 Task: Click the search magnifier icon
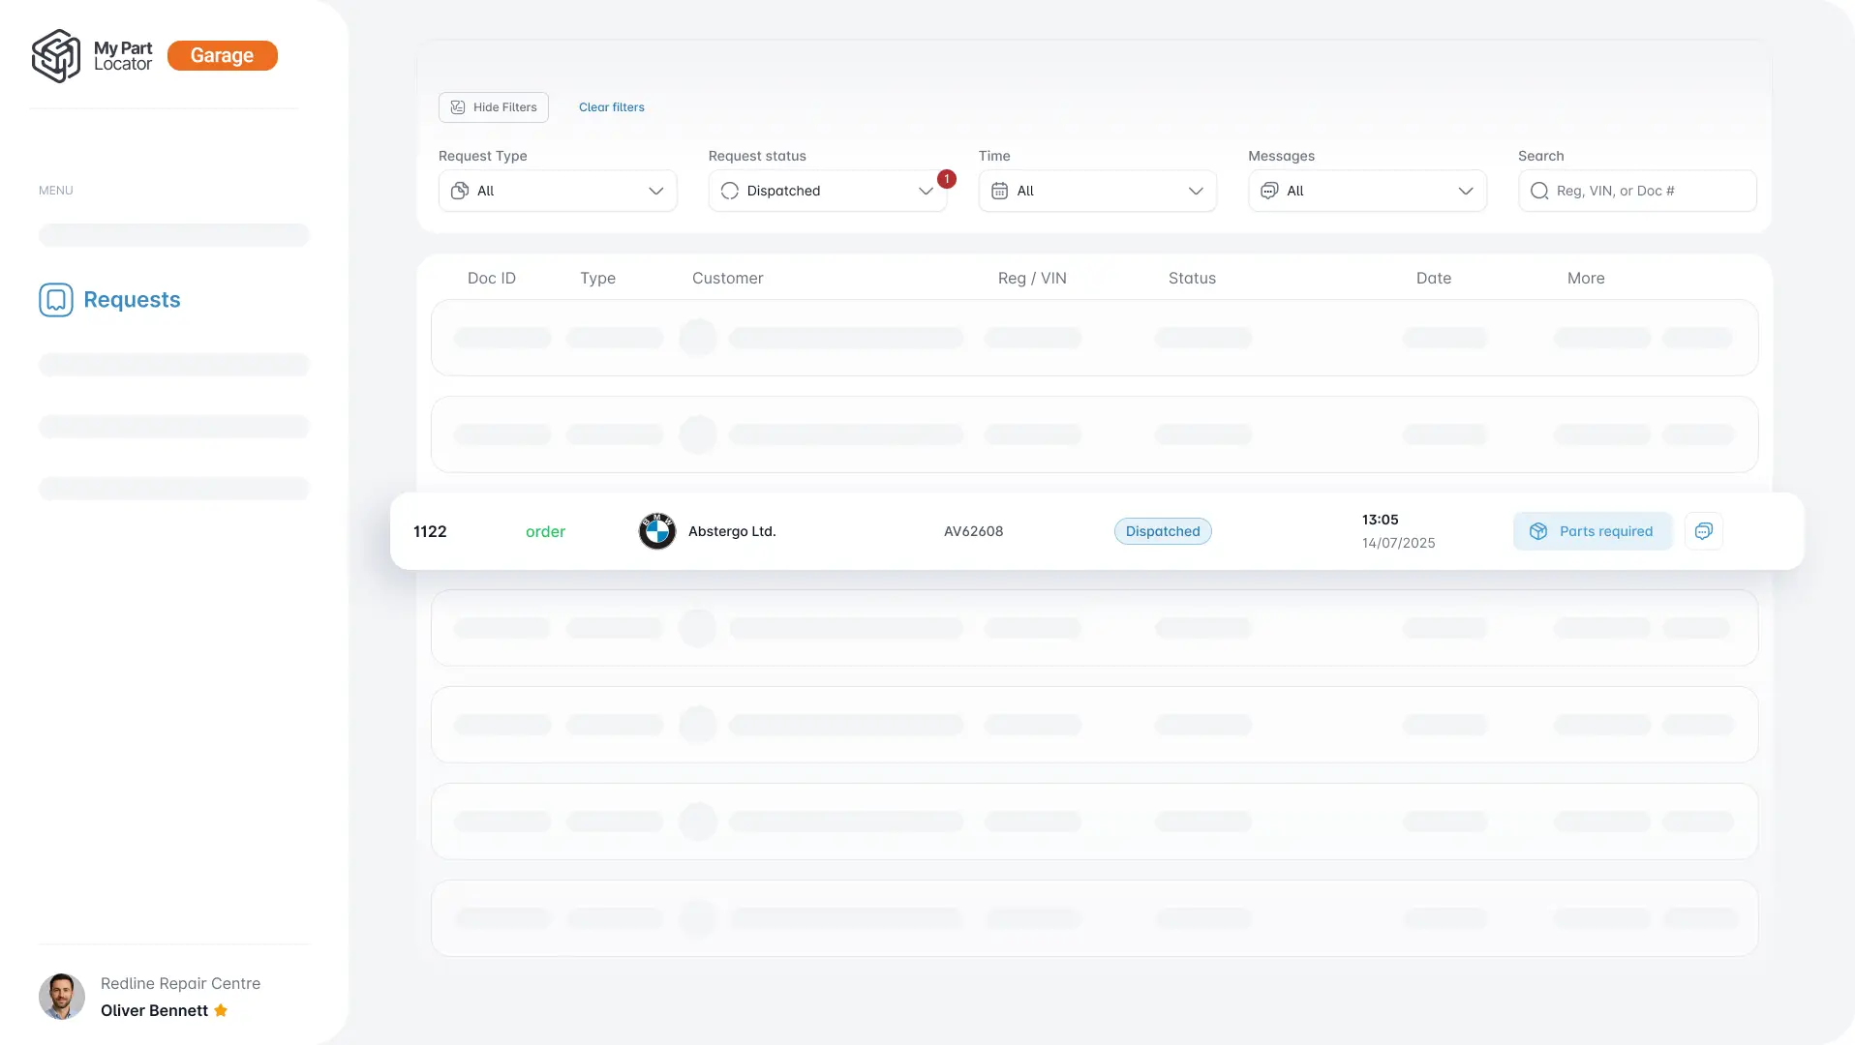click(1538, 192)
